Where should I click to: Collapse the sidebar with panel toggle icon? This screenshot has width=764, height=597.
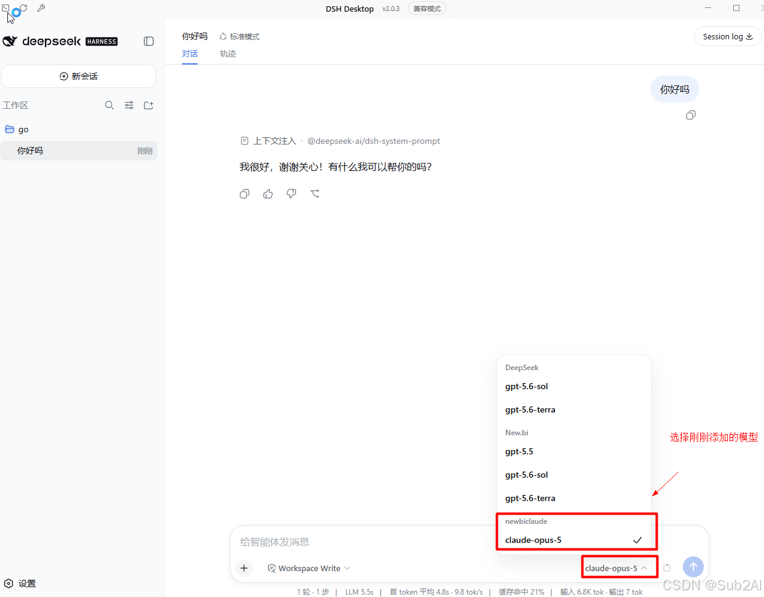click(x=149, y=41)
